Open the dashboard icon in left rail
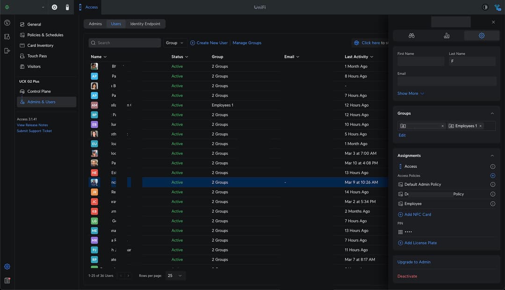This screenshot has width=505, height=290. (x=7, y=22)
